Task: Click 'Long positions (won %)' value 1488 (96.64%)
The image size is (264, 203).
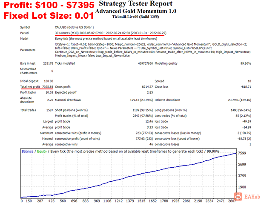Action: coord(241,110)
